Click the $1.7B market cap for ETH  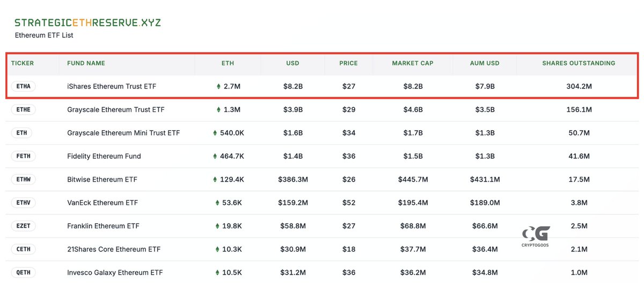pyautogui.click(x=413, y=133)
